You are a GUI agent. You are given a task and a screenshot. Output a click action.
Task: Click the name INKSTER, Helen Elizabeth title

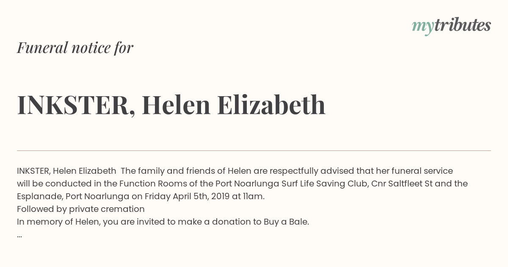coord(171,105)
